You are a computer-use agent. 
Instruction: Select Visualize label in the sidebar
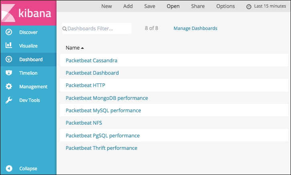click(28, 46)
